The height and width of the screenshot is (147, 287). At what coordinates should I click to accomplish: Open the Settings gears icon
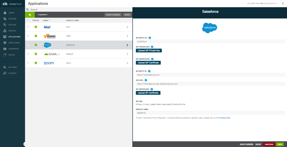coord(5,67)
